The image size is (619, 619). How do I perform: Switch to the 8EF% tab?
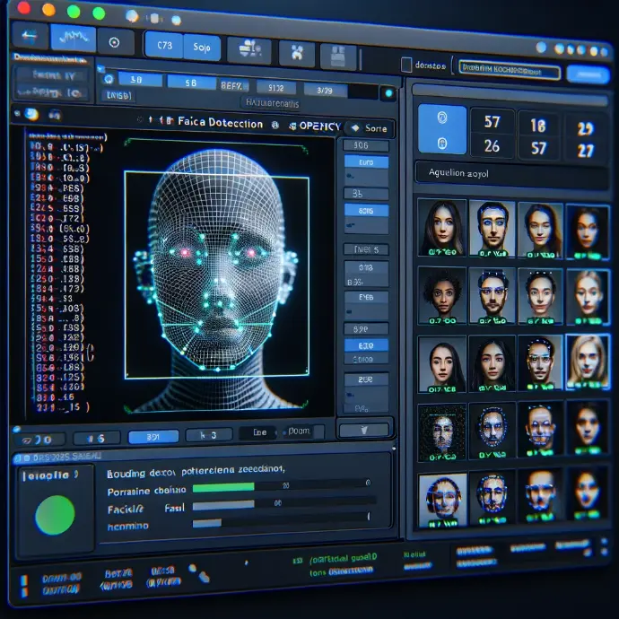point(233,85)
